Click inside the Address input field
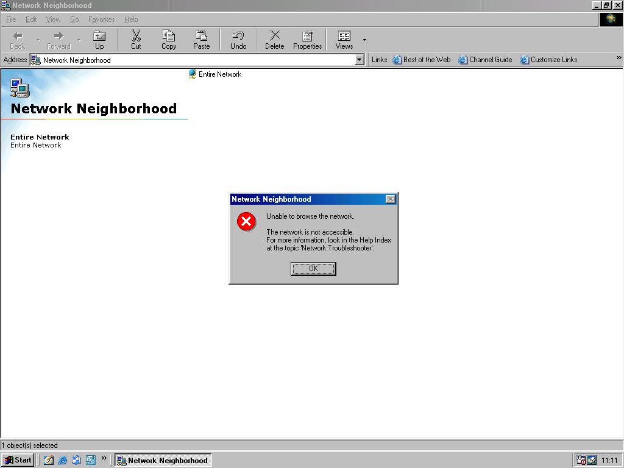Image resolution: width=624 pixels, height=468 pixels. (183, 60)
